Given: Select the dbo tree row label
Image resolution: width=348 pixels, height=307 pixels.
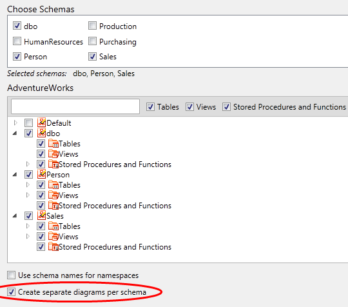Looking at the screenshot, I should (53, 134).
